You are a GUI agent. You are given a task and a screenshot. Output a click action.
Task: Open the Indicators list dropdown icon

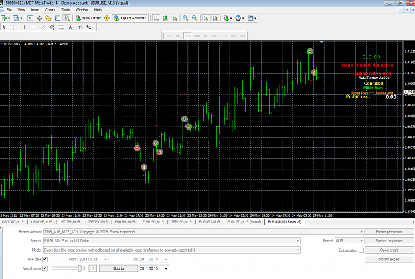pos(227,18)
